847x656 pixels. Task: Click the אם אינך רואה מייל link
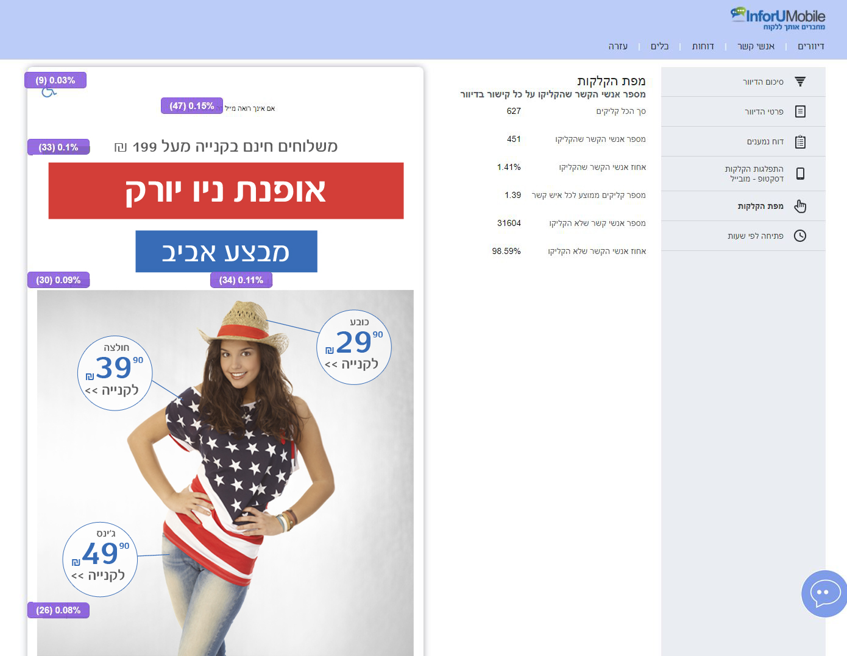coord(250,108)
